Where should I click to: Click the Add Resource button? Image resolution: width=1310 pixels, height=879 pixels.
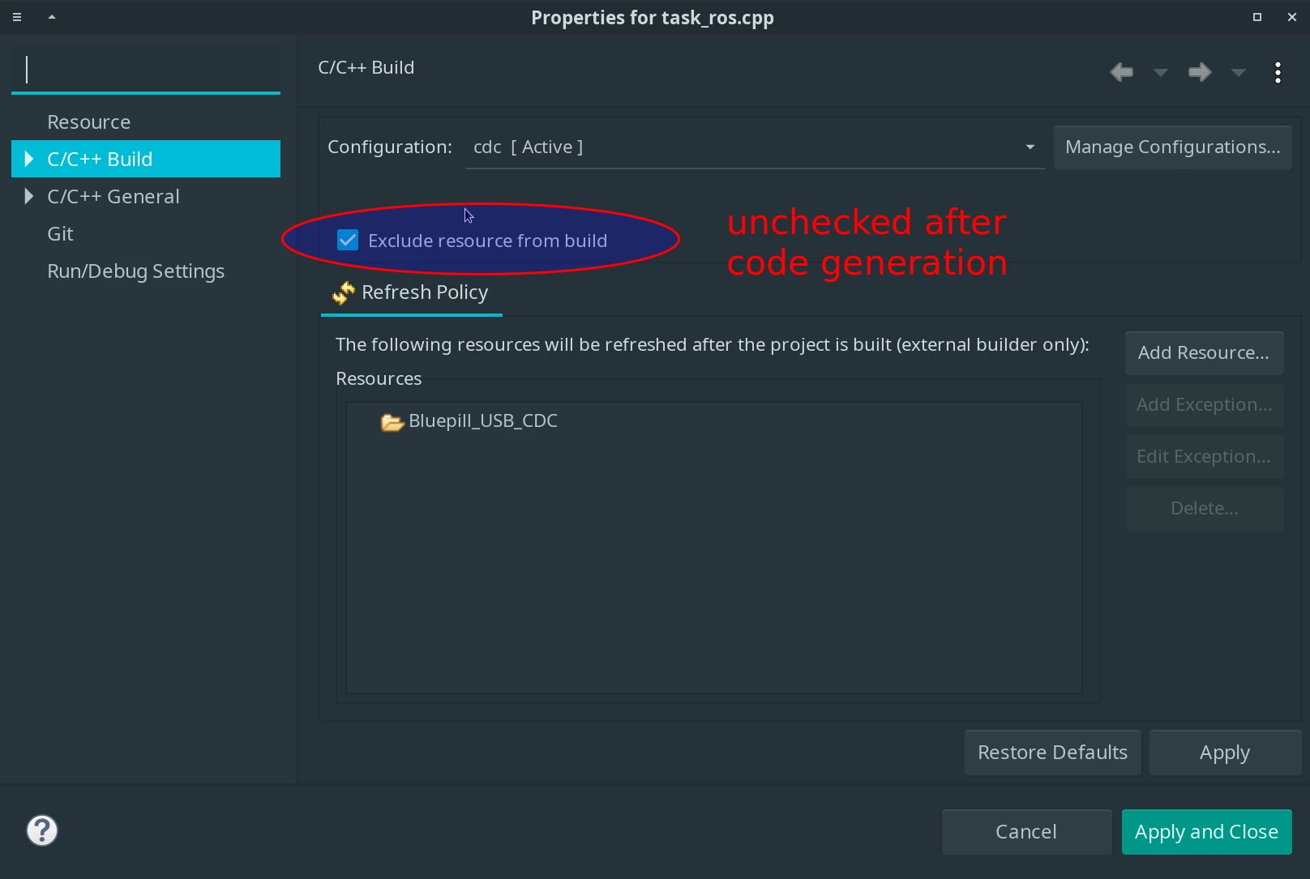(x=1204, y=352)
